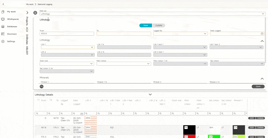This screenshot has height=138, width=268.
Task: Collapse the Lithology section chevron
Action: point(262,41)
